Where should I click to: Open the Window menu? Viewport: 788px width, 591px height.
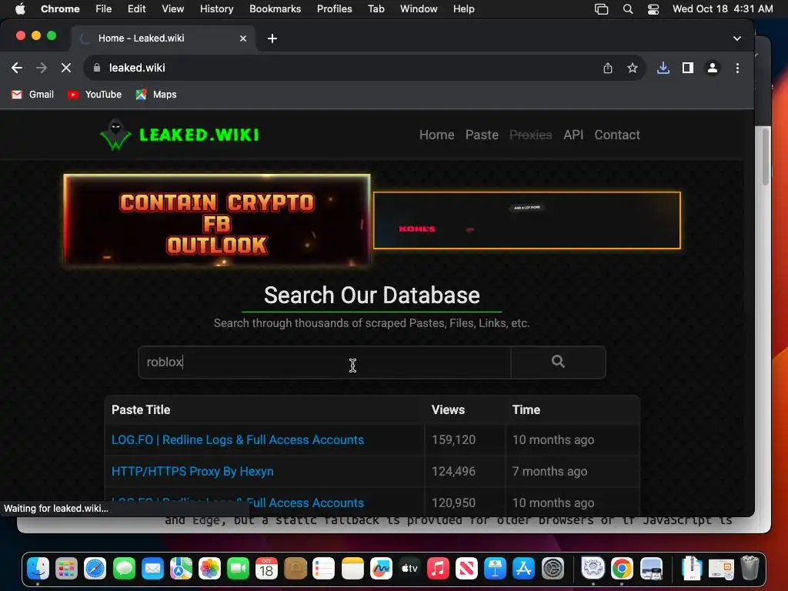(419, 8)
